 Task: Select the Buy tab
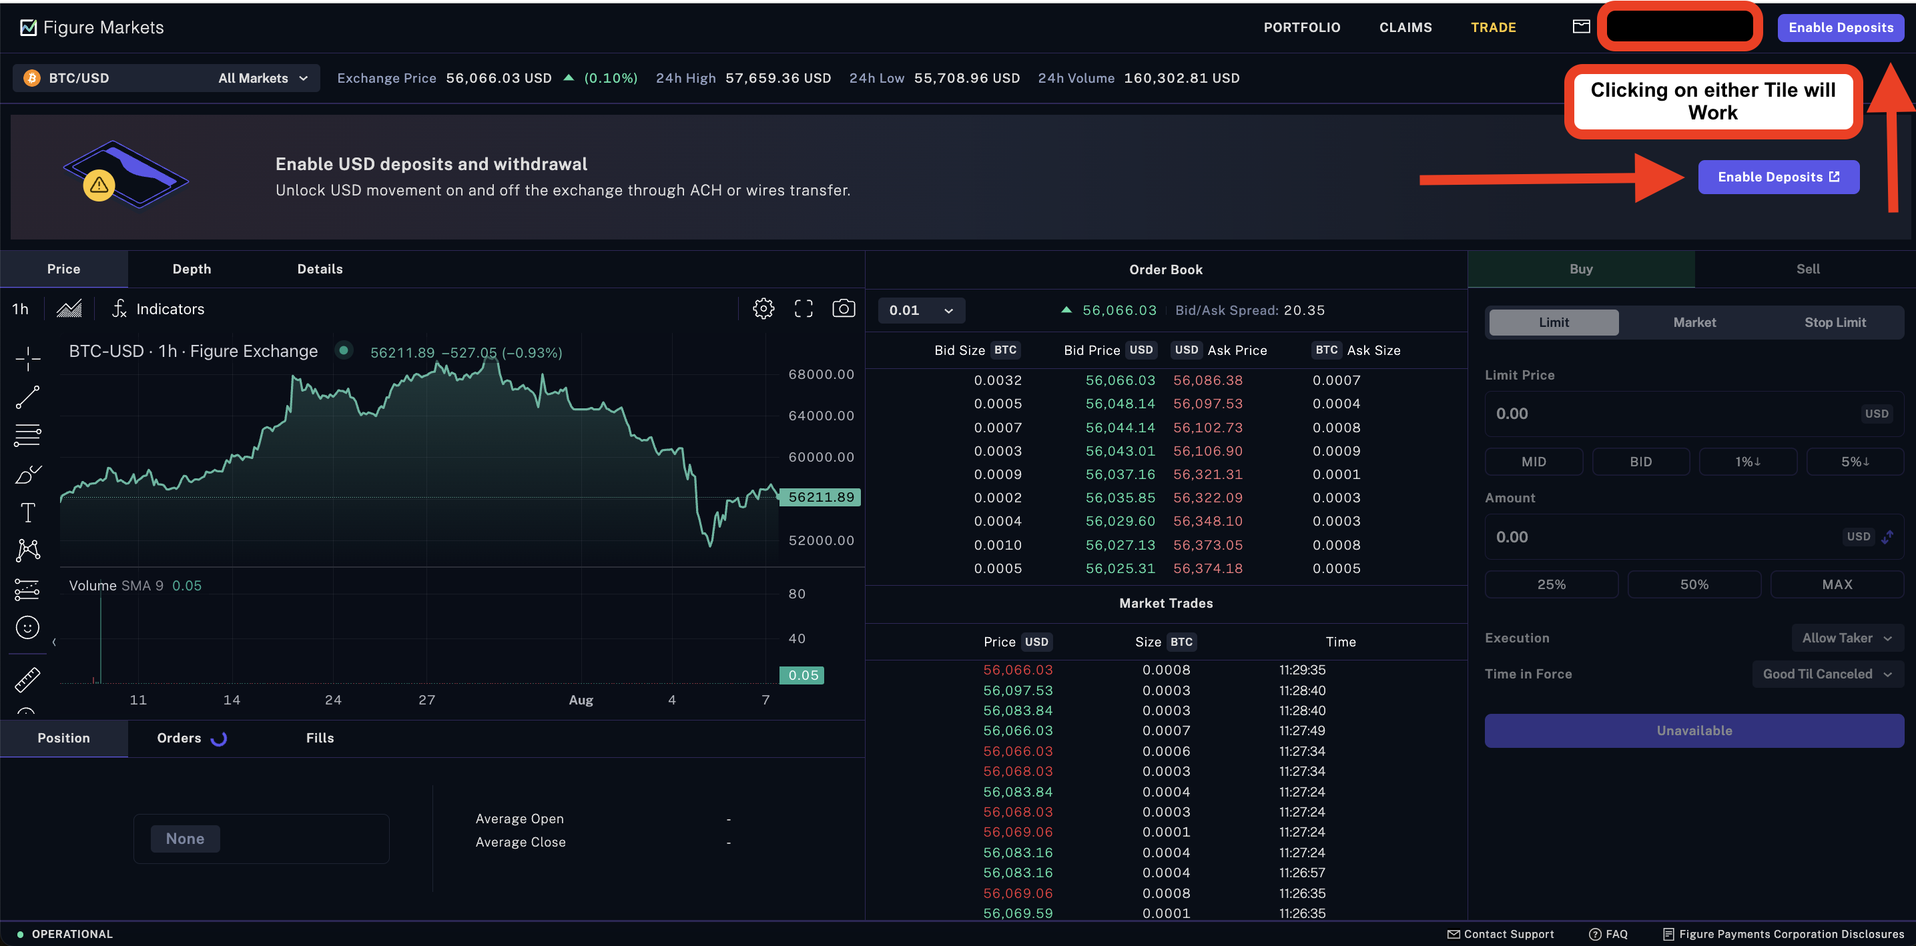(1580, 270)
